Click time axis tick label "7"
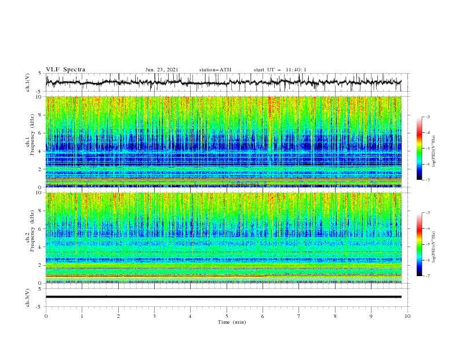Screen dimensions: 459x355 point(299,316)
